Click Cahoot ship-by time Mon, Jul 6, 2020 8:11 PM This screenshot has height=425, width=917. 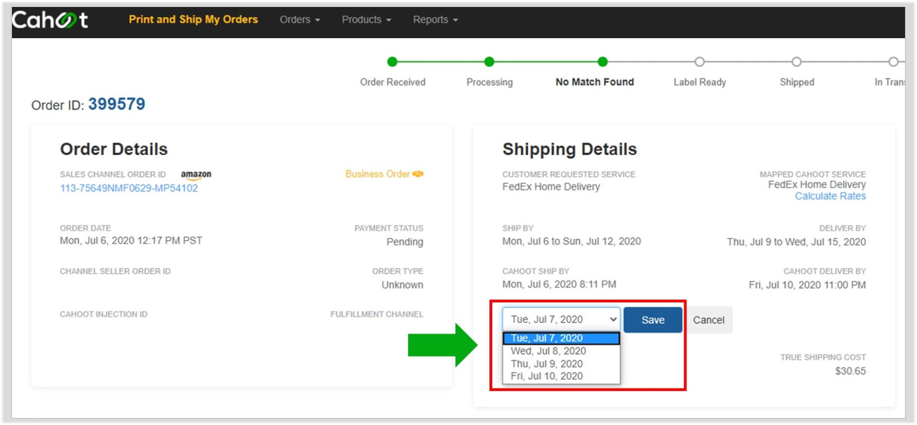click(560, 285)
